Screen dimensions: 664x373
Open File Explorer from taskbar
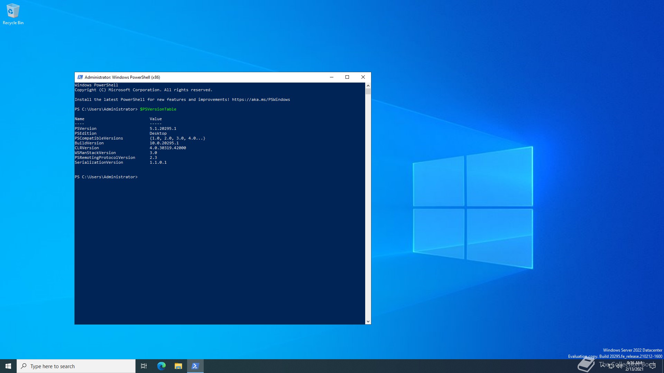(178, 366)
